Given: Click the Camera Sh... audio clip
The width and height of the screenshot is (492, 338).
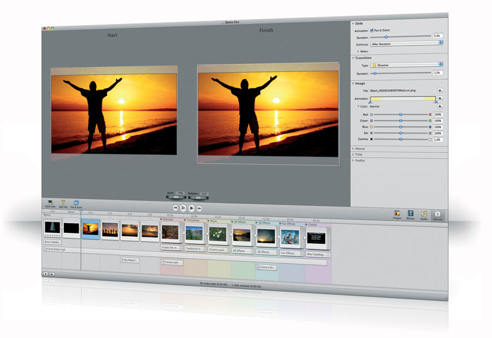Looking at the screenshot, I should (266, 267).
